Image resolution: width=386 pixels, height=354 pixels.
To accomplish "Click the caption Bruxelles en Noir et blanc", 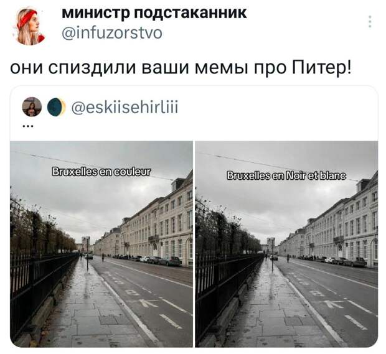I will (x=286, y=175).
